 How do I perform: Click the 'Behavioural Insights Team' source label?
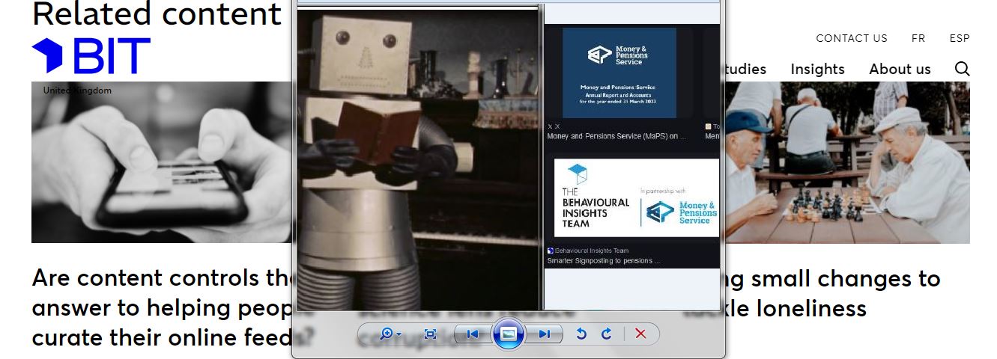[592, 251]
